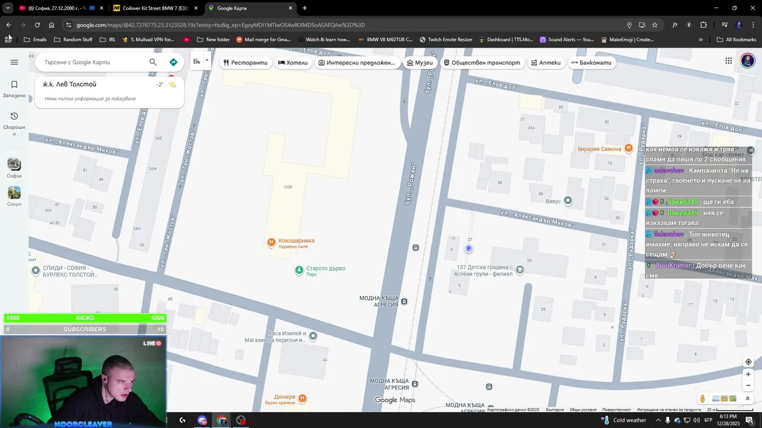Show more bookmarks with chevron
The width and height of the screenshot is (762, 428).
(x=701, y=40)
